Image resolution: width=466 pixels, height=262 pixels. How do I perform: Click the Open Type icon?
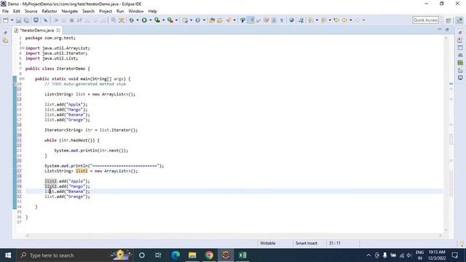(x=212, y=20)
